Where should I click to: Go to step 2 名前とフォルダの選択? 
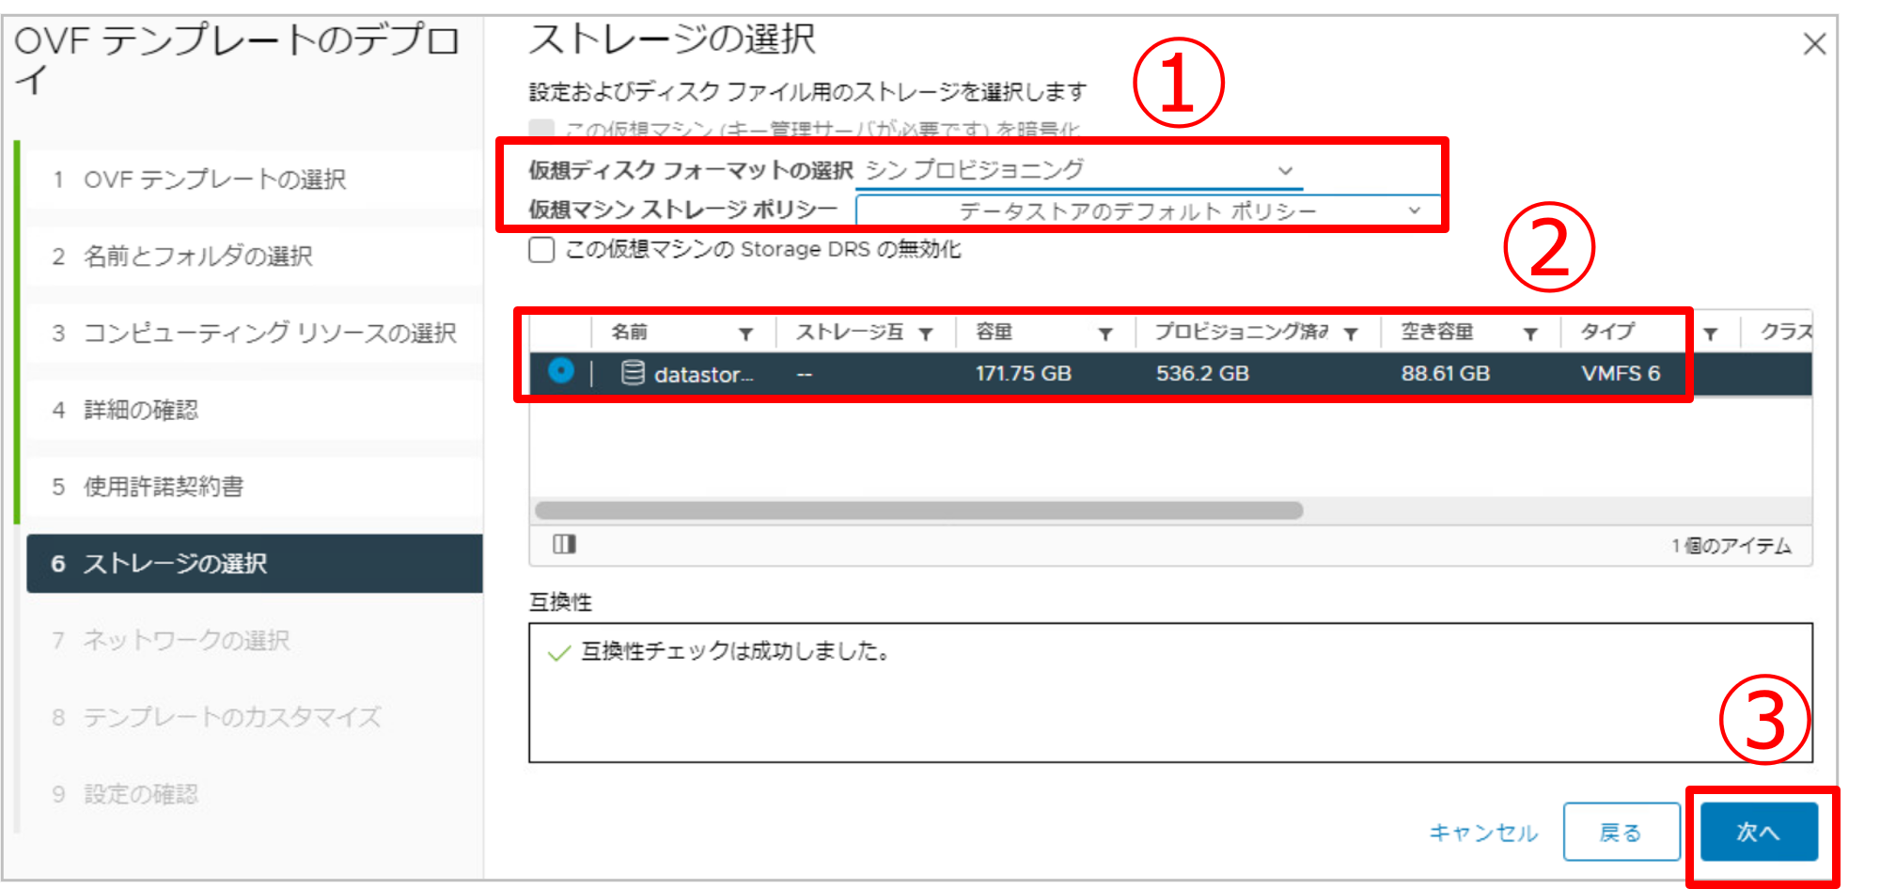(254, 257)
